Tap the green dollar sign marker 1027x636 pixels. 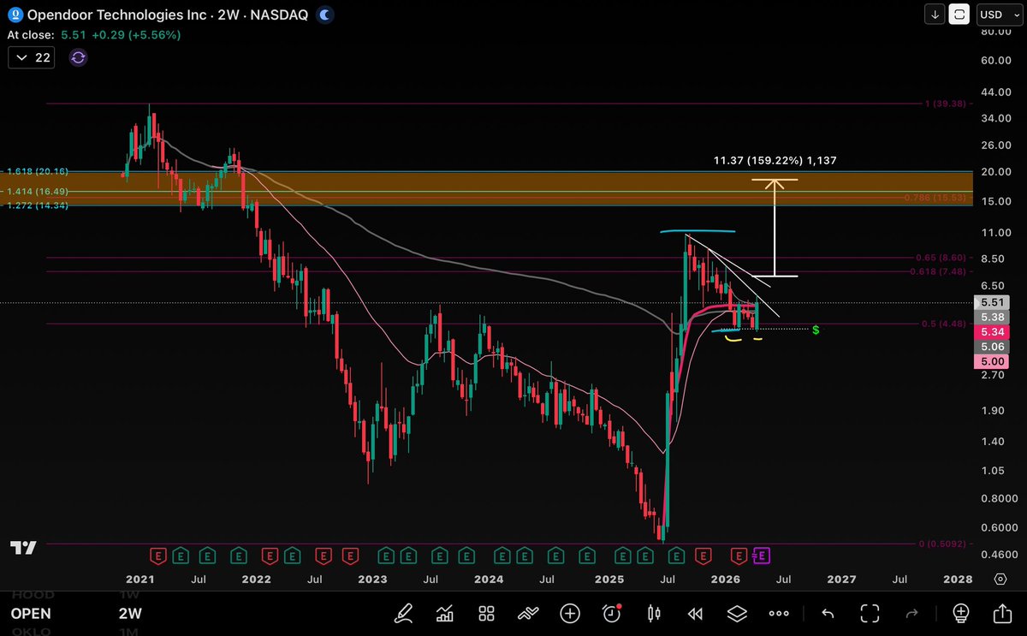pos(816,330)
